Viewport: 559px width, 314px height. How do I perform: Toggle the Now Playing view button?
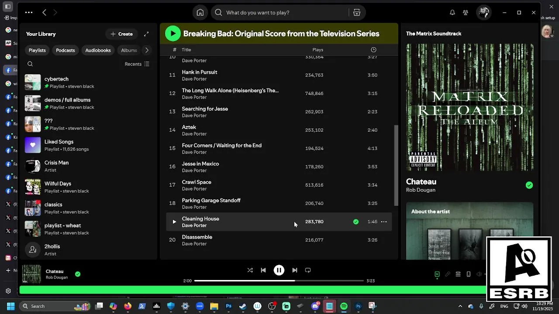click(437, 274)
